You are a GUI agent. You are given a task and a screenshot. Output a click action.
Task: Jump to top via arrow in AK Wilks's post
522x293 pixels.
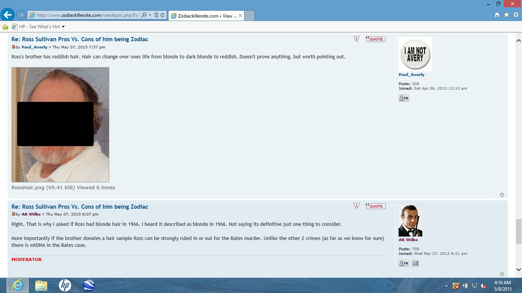[502, 274]
